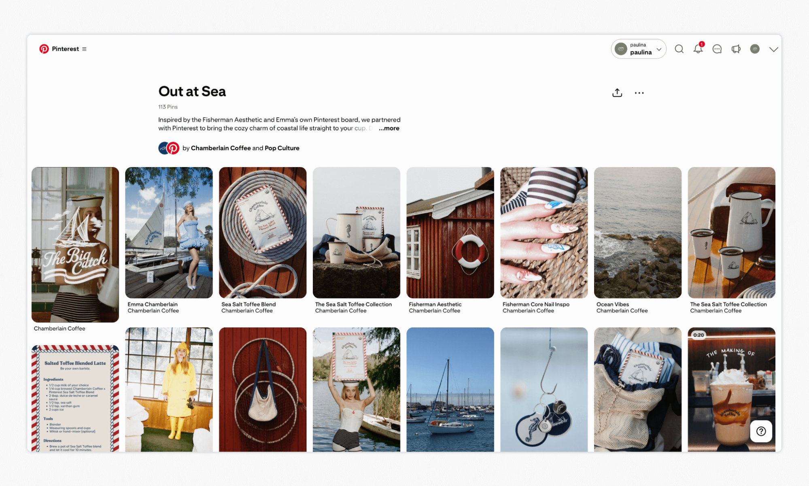Open the hamburger menu beside Pinterest
Screen dimensions: 809x486
84,49
